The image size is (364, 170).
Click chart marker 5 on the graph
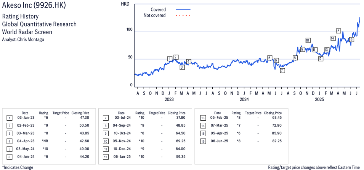[269, 58]
